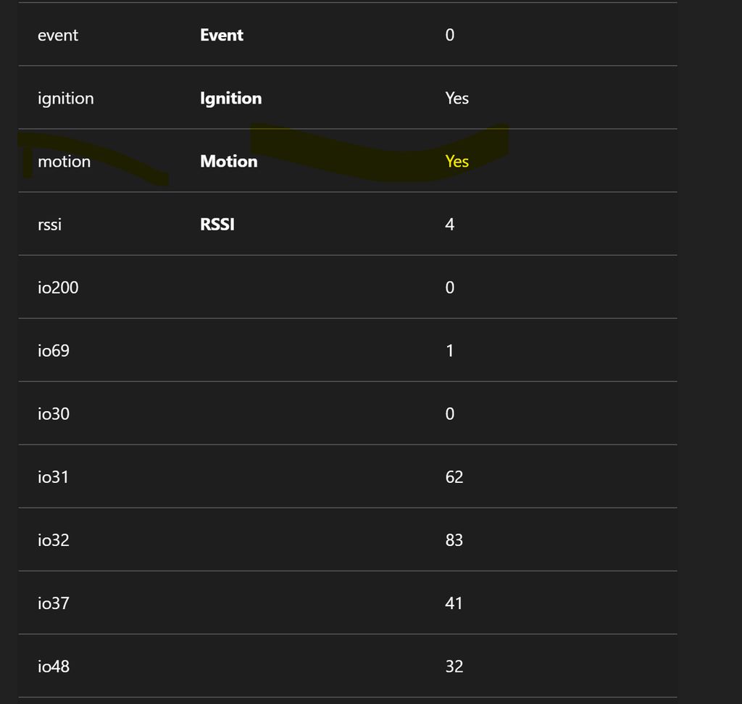
Task: Click the yellow highlighted "Yes" motion value
Action: (457, 161)
